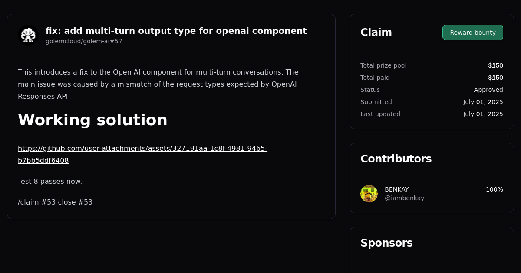Select the Working solution heading
The width and height of the screenshot is (521, 273).
pyautogui.click(x=92, y=120)
